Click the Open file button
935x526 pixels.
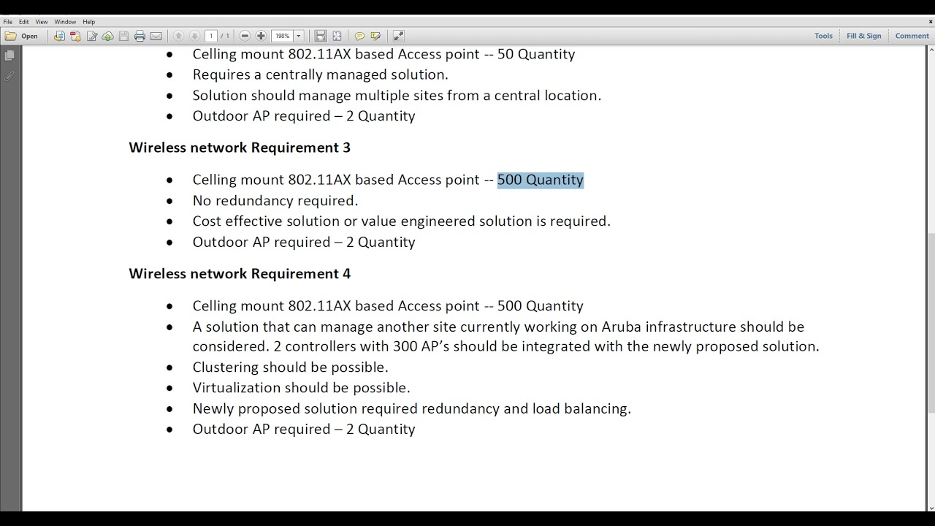(22, 36)
